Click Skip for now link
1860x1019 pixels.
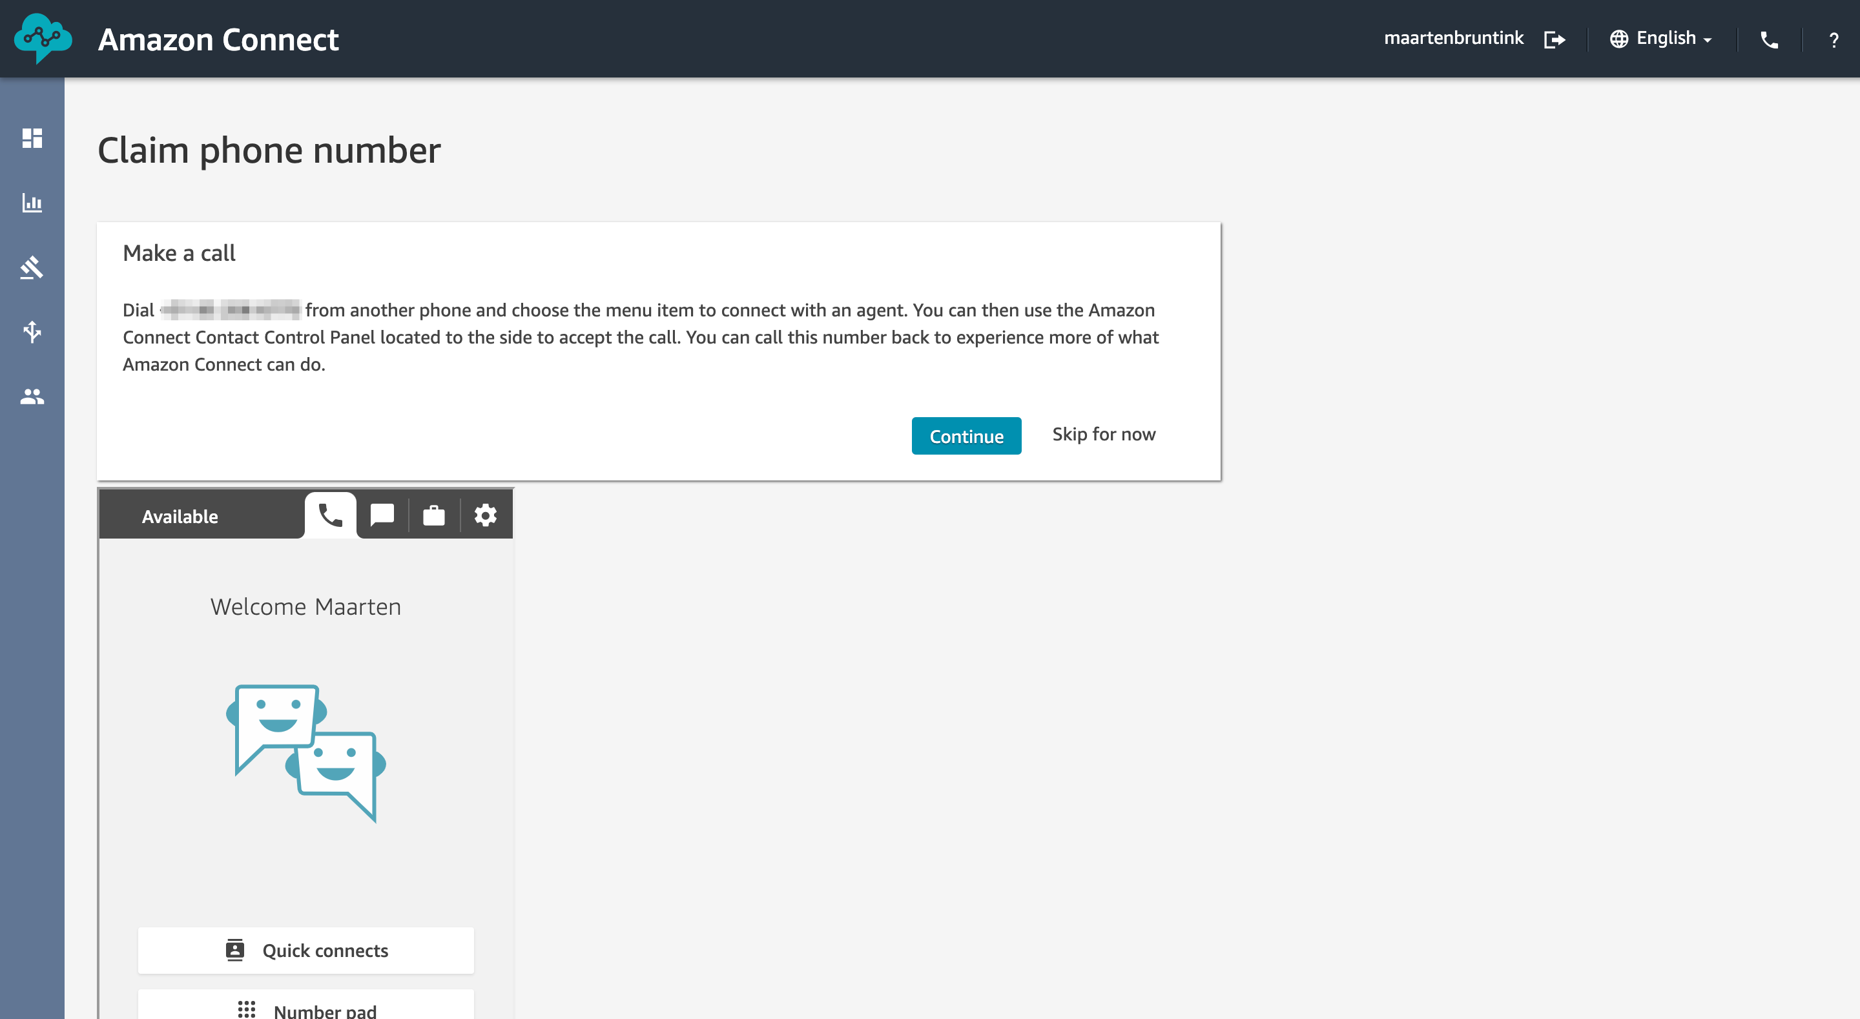(x=1103, y=434)
